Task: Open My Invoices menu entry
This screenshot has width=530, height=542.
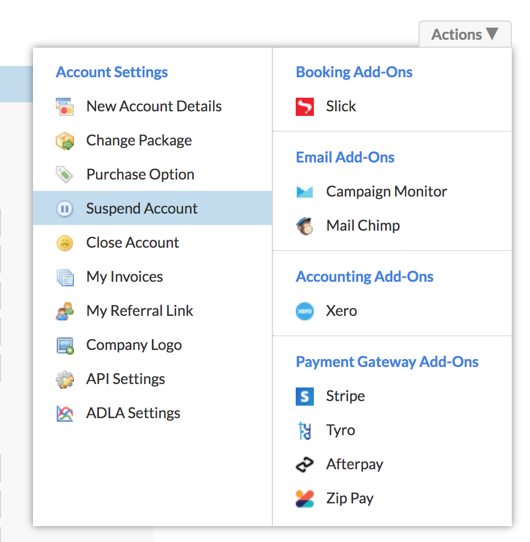Action: 152,277
